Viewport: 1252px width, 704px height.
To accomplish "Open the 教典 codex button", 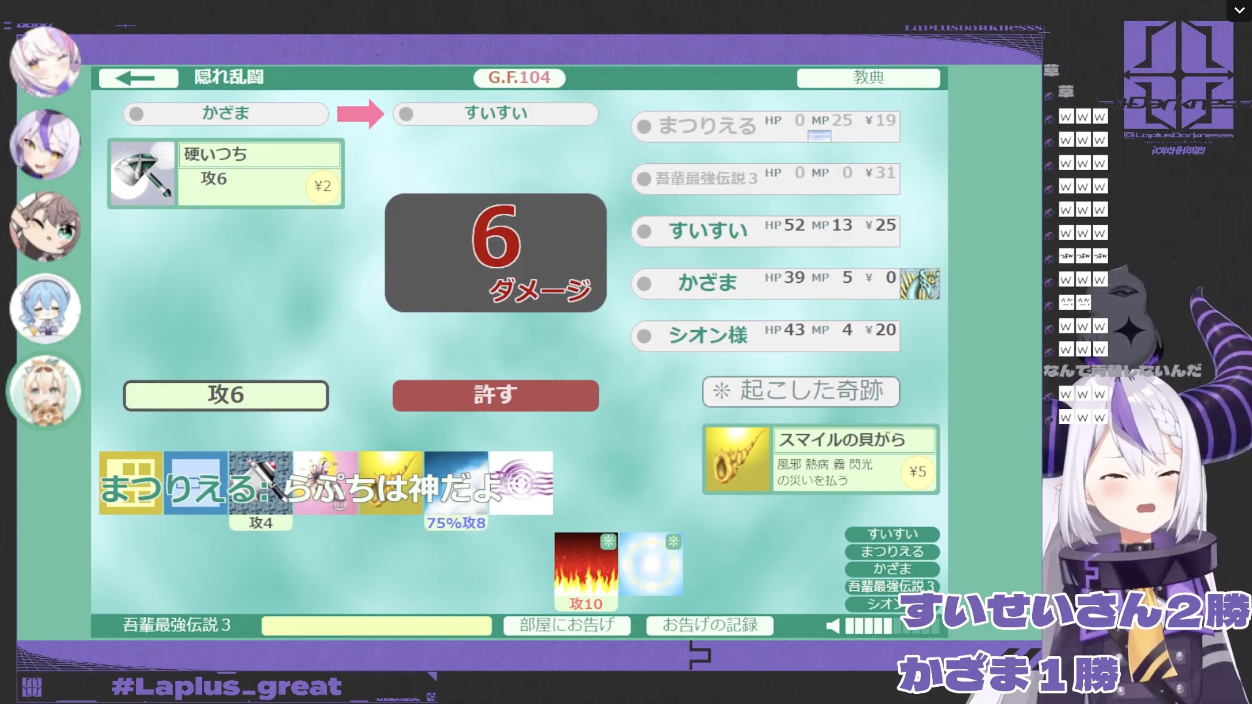I will pyautogui.click(x=868, y=78).
